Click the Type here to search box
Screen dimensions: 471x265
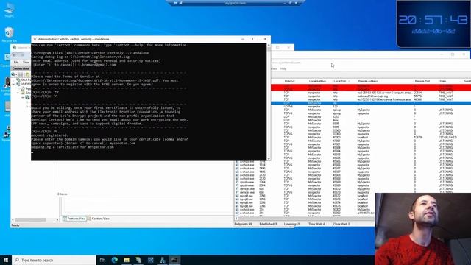(54, 260)
